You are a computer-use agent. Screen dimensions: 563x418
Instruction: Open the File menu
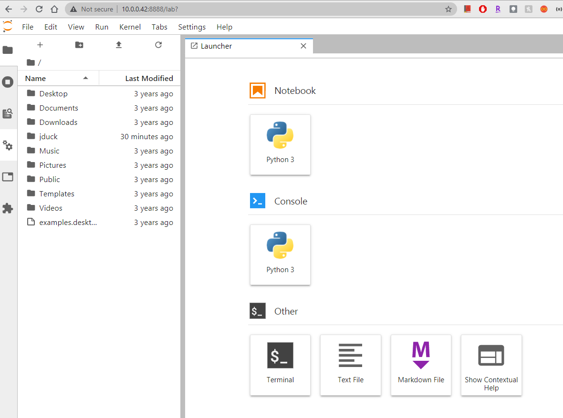pyautogui.click(x=27, y=27)
